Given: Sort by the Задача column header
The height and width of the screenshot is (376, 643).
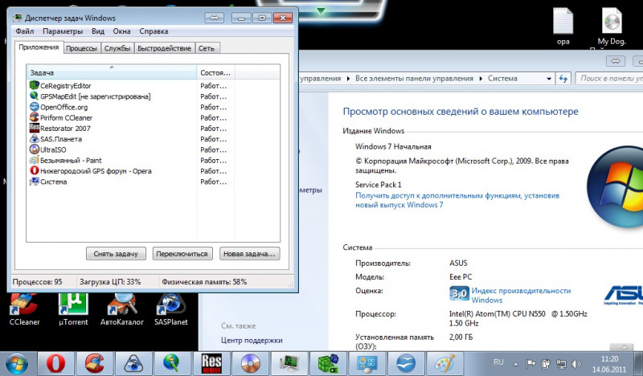Looking at the screenshot, I should point(112,72).
